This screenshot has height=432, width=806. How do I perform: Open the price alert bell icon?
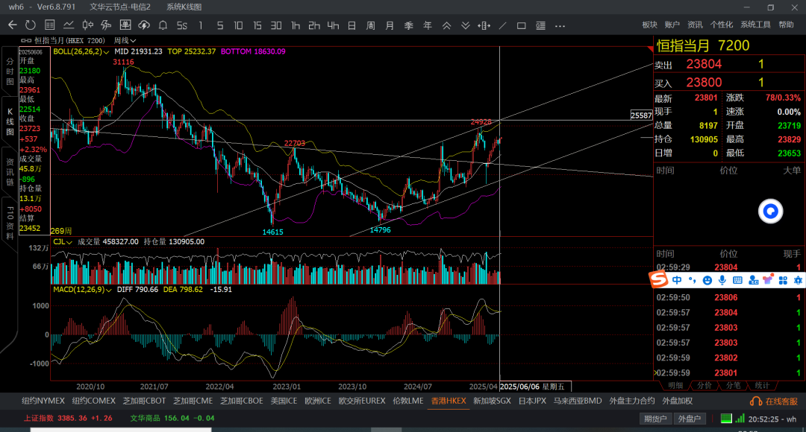[163, 25]
